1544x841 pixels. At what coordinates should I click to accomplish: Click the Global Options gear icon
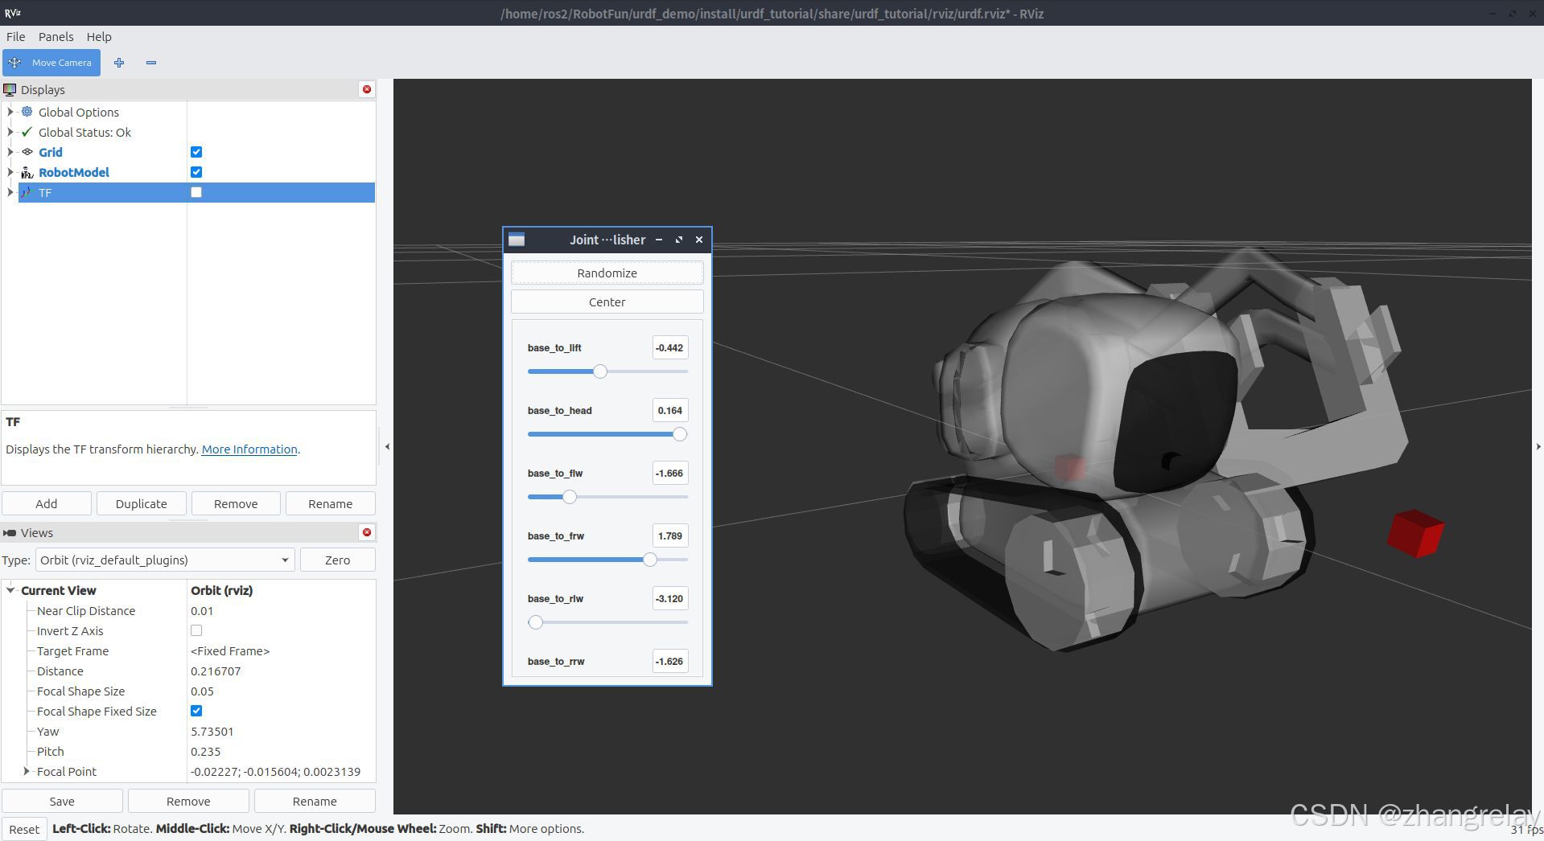coord(27,112)
